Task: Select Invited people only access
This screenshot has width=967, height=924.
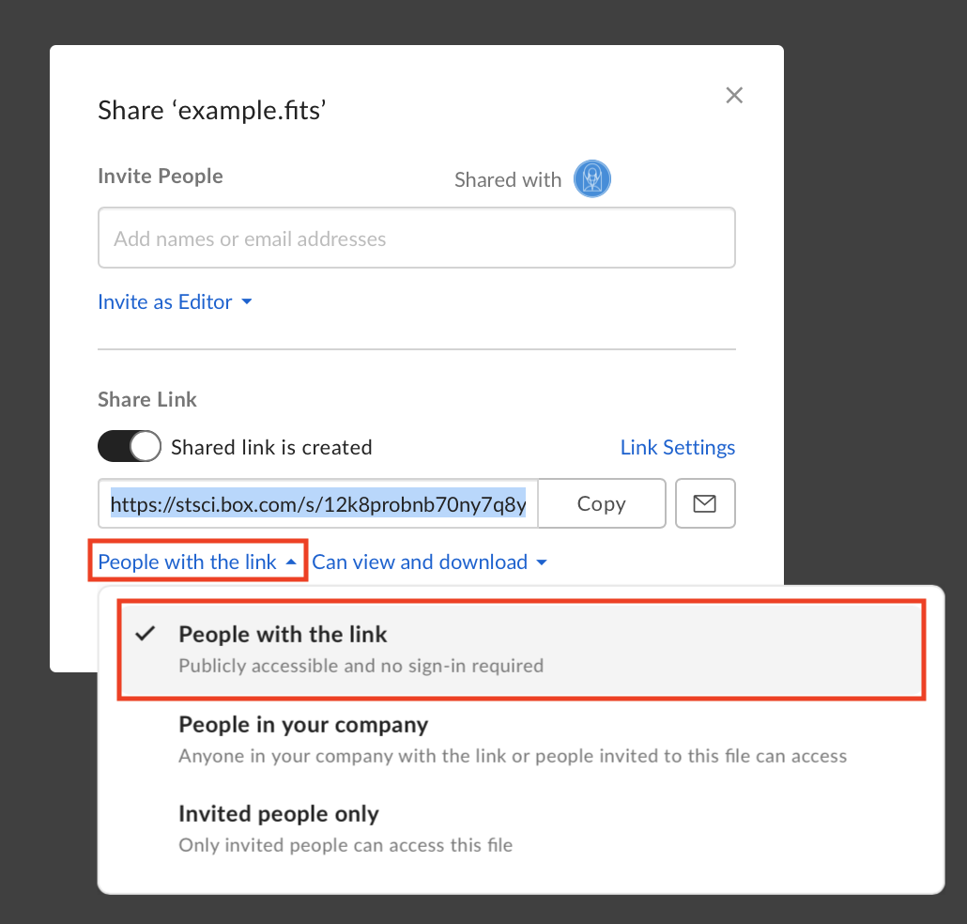Action: click(x=279, y=814)
